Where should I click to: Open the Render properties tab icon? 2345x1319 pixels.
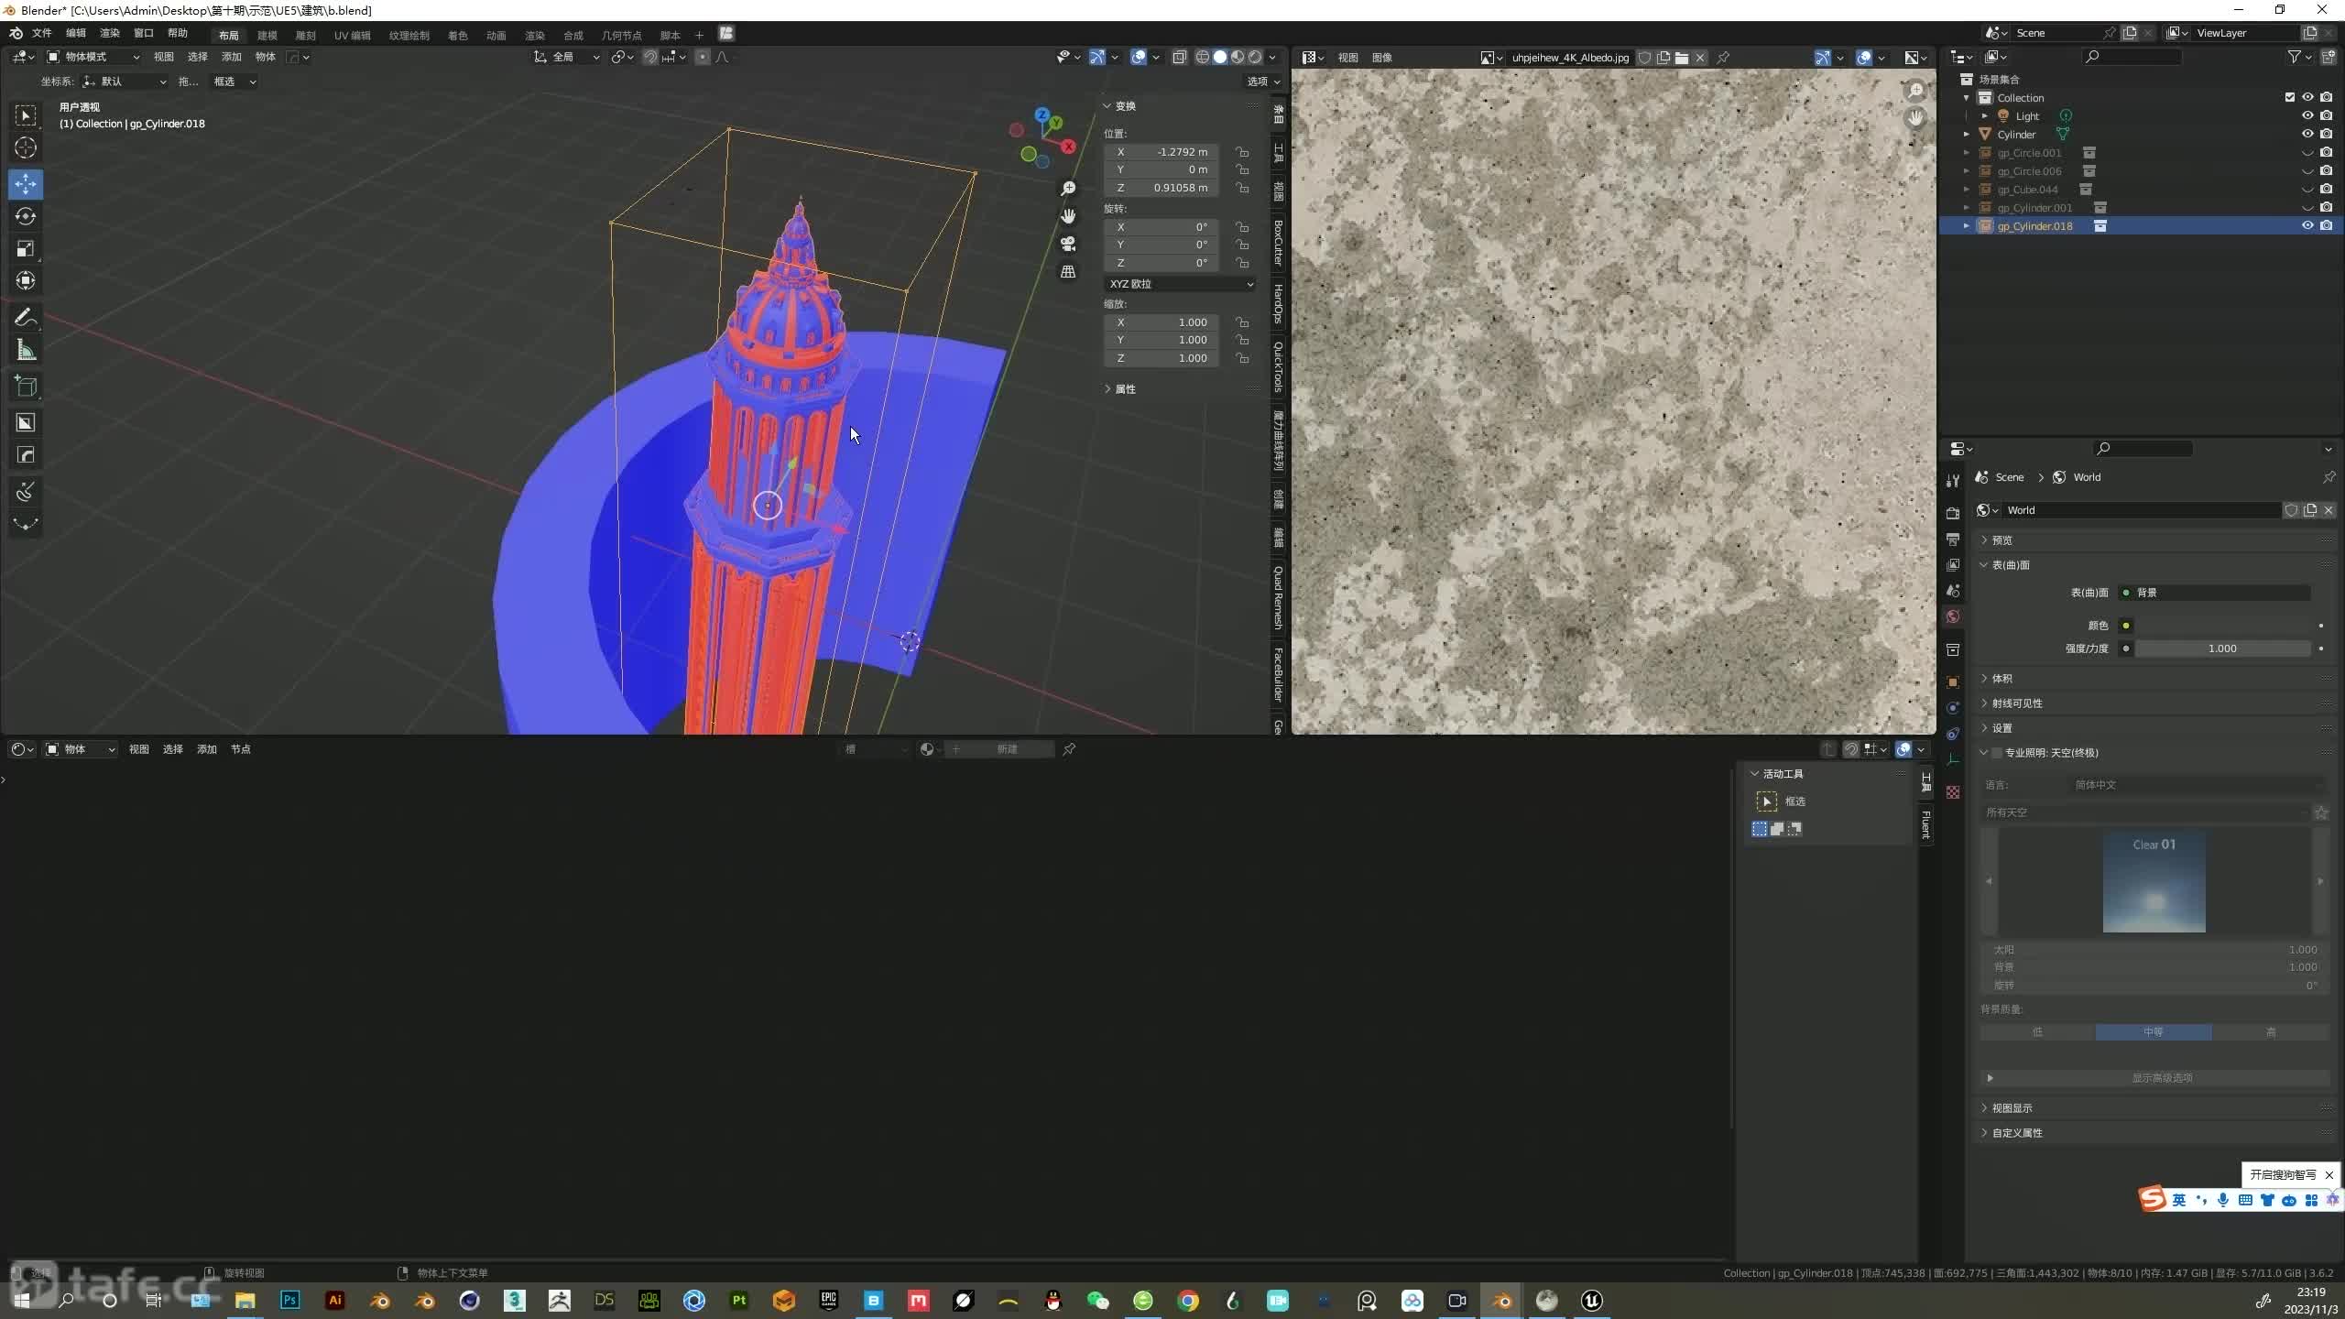[1953, 513]
